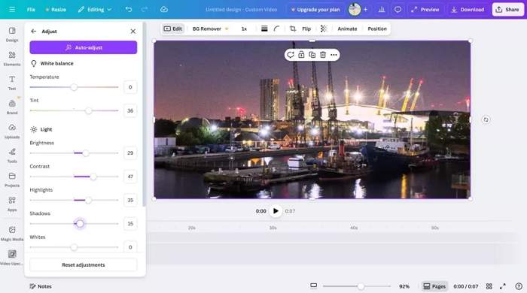Open the analytics chart icon
Image resolution: width=527 pixels, height=293 pixels.
coord(382,9)
